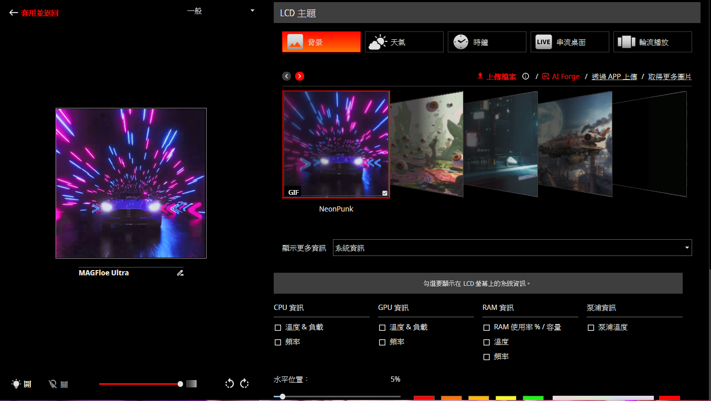
Task: Open the info icon beside 上傳檔案
Action: click(x=526, y=76)
